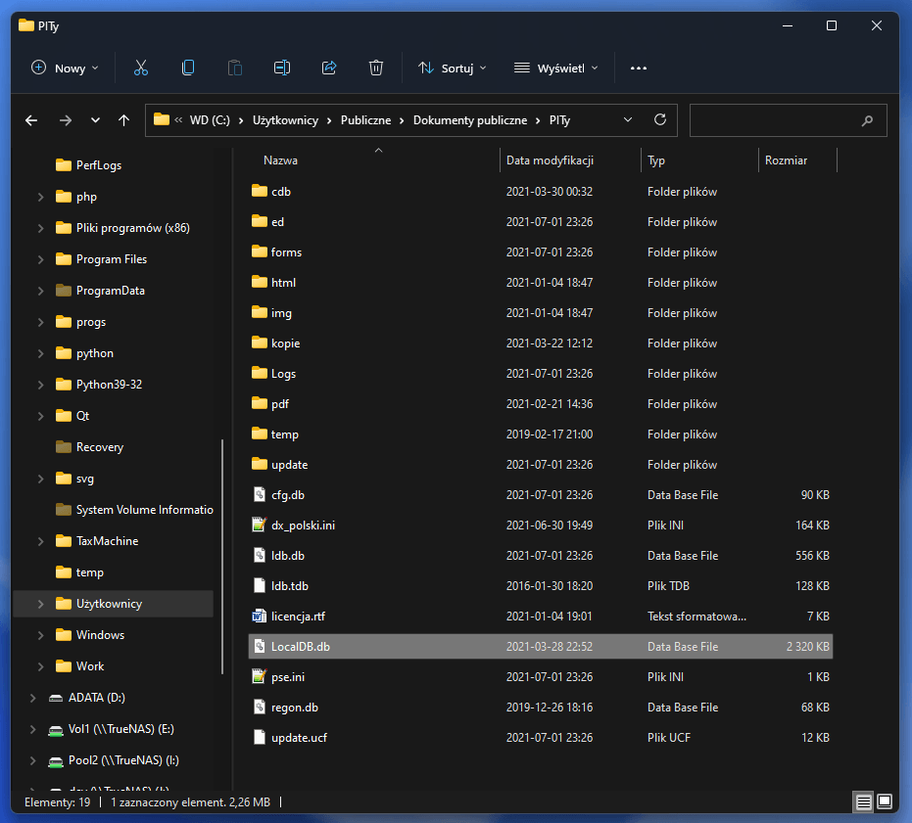Click the Nowy new item button
The width and height of the screenshot is (912, 823).
pos(65,68)
